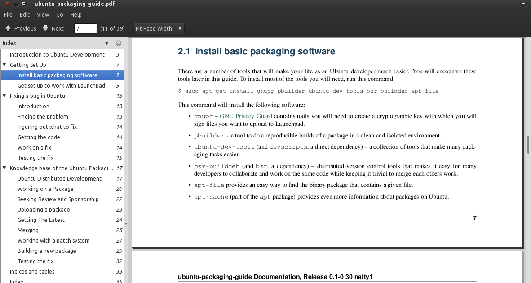531x283 pixels.
Task: Click the page count text (11 of 39)
Action: [112, 28]
